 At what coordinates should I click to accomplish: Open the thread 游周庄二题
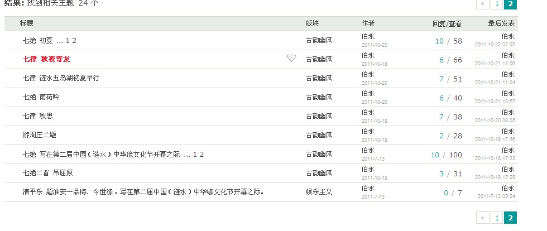click(x=39, y=135)
